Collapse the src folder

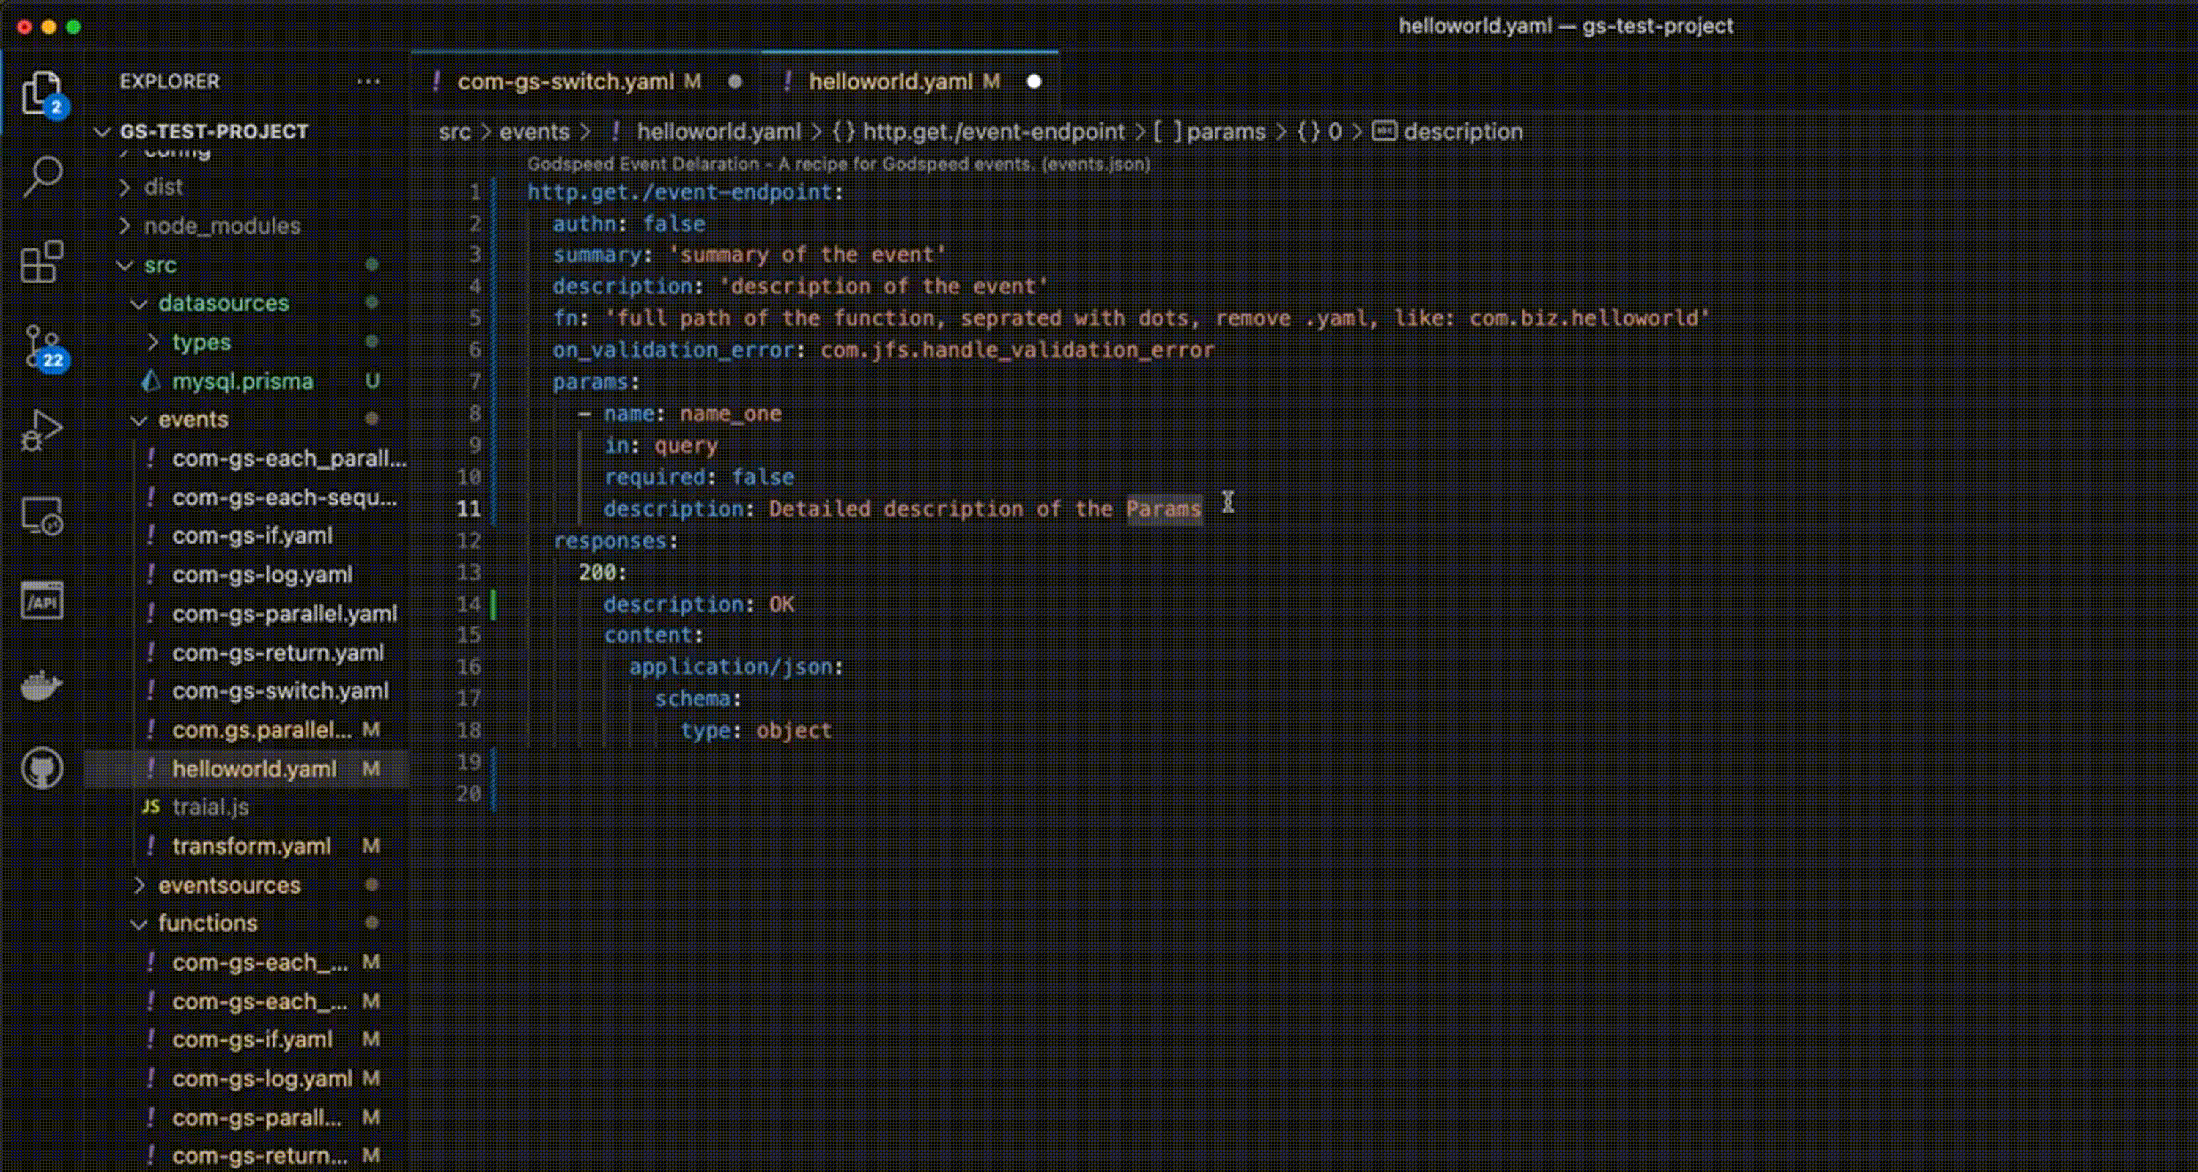pyautogui.click(x=160, y=265)
